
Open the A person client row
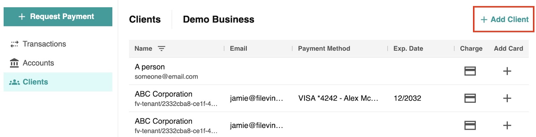329,71
